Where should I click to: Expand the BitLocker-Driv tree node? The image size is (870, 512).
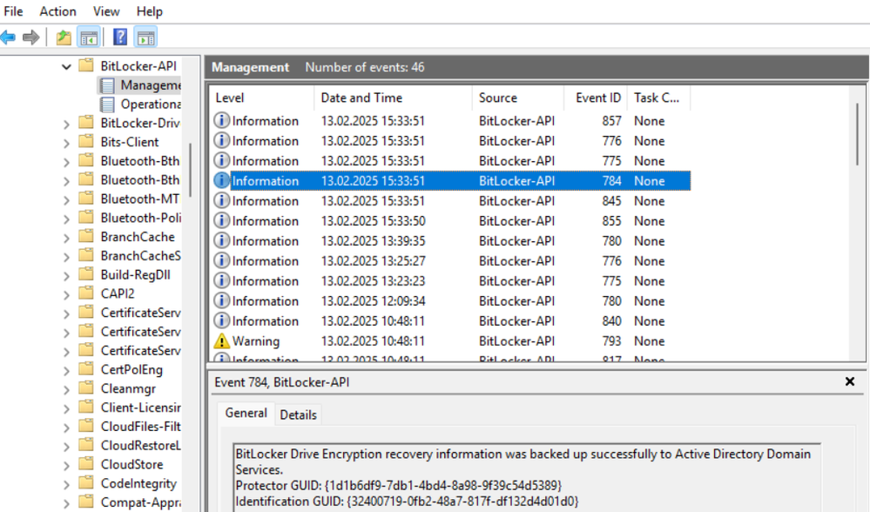click(x=66, y=125)
